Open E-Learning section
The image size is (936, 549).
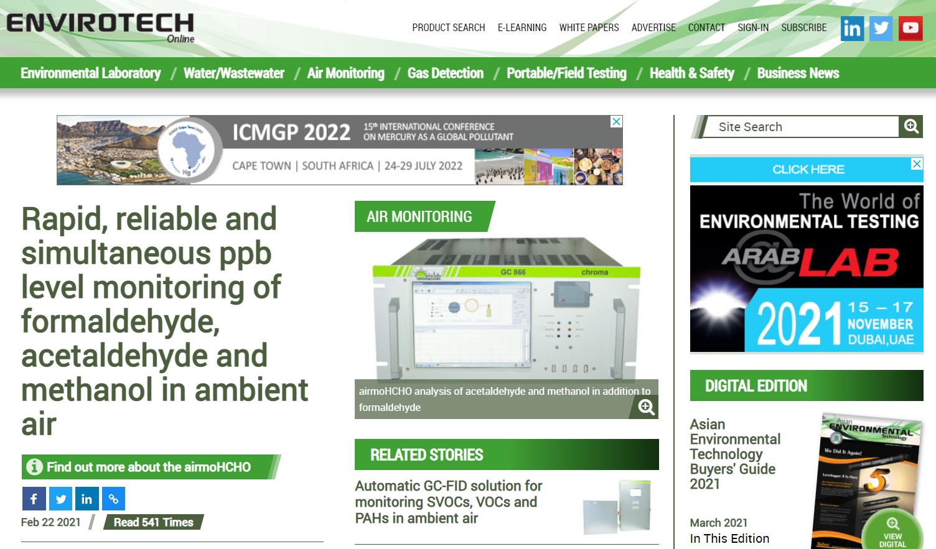522,27
